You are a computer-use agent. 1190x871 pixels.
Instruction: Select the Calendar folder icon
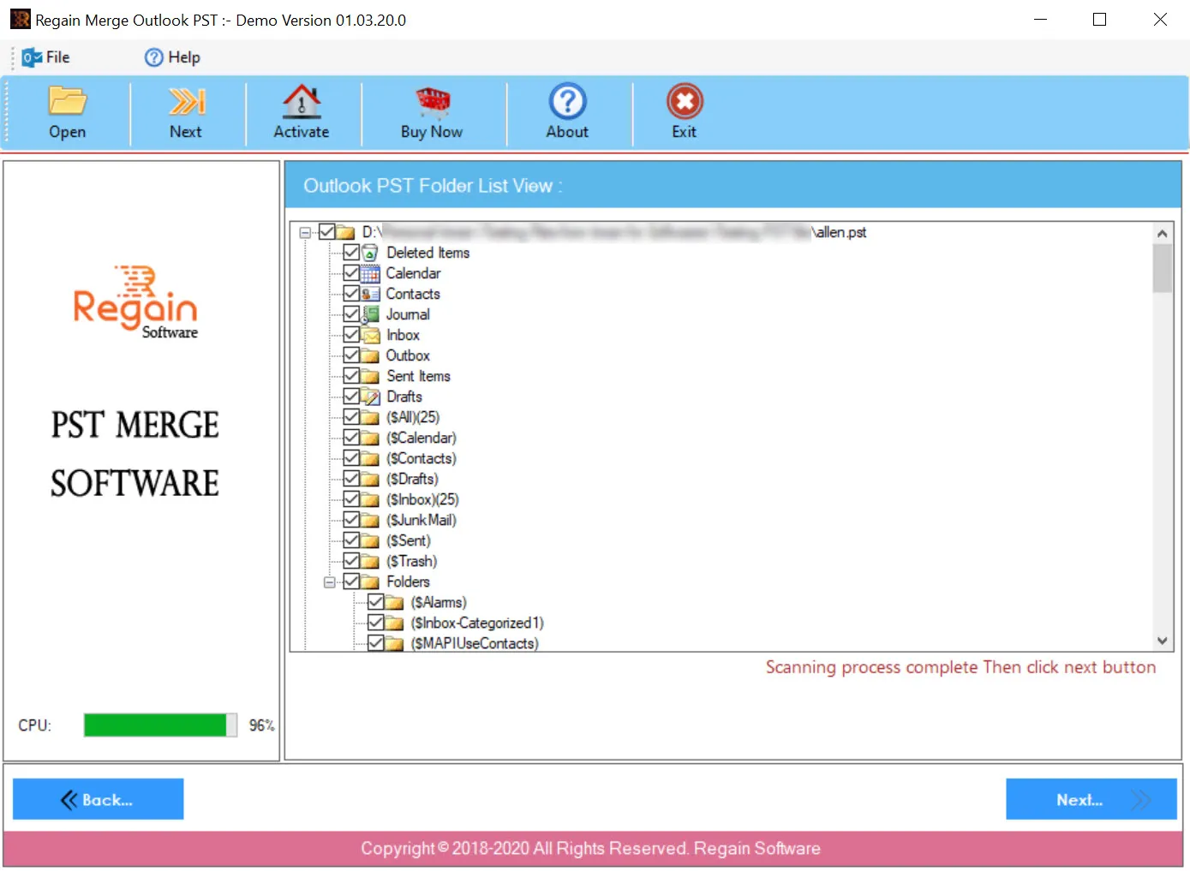point(370,273)
